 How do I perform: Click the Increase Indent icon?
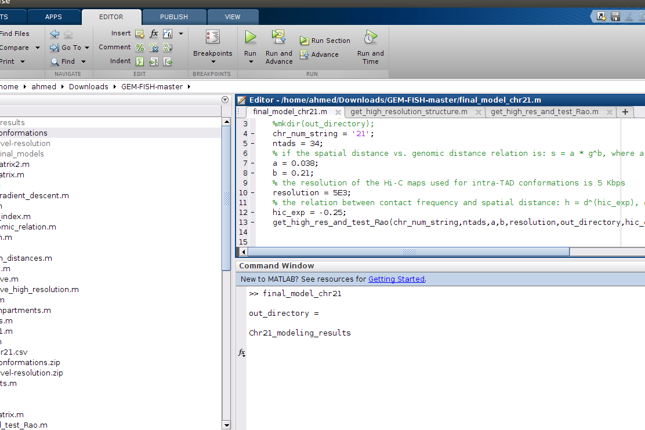tap(154, 61)
